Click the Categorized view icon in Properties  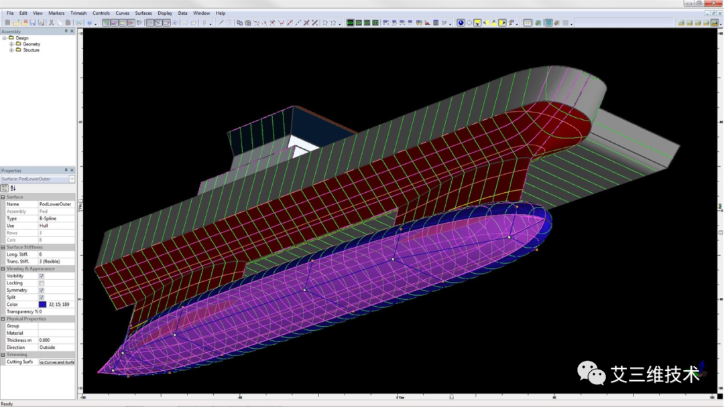pyautogui.click(x=5, y=188)
